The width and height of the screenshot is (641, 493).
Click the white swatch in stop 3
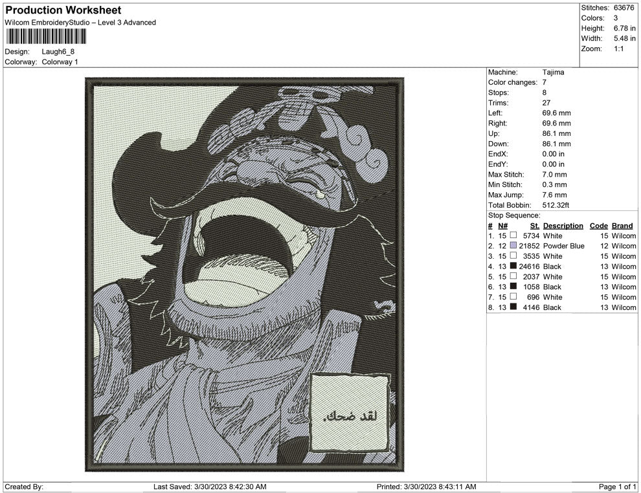(513, 256)
